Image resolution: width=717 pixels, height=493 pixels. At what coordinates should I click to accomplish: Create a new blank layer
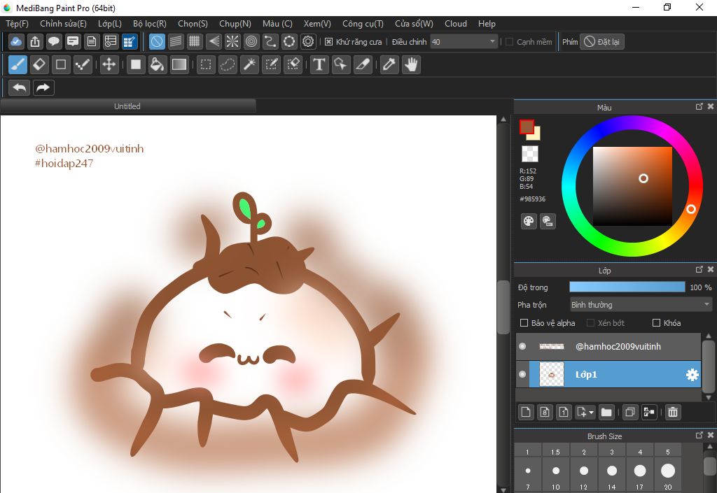(526, 412)
